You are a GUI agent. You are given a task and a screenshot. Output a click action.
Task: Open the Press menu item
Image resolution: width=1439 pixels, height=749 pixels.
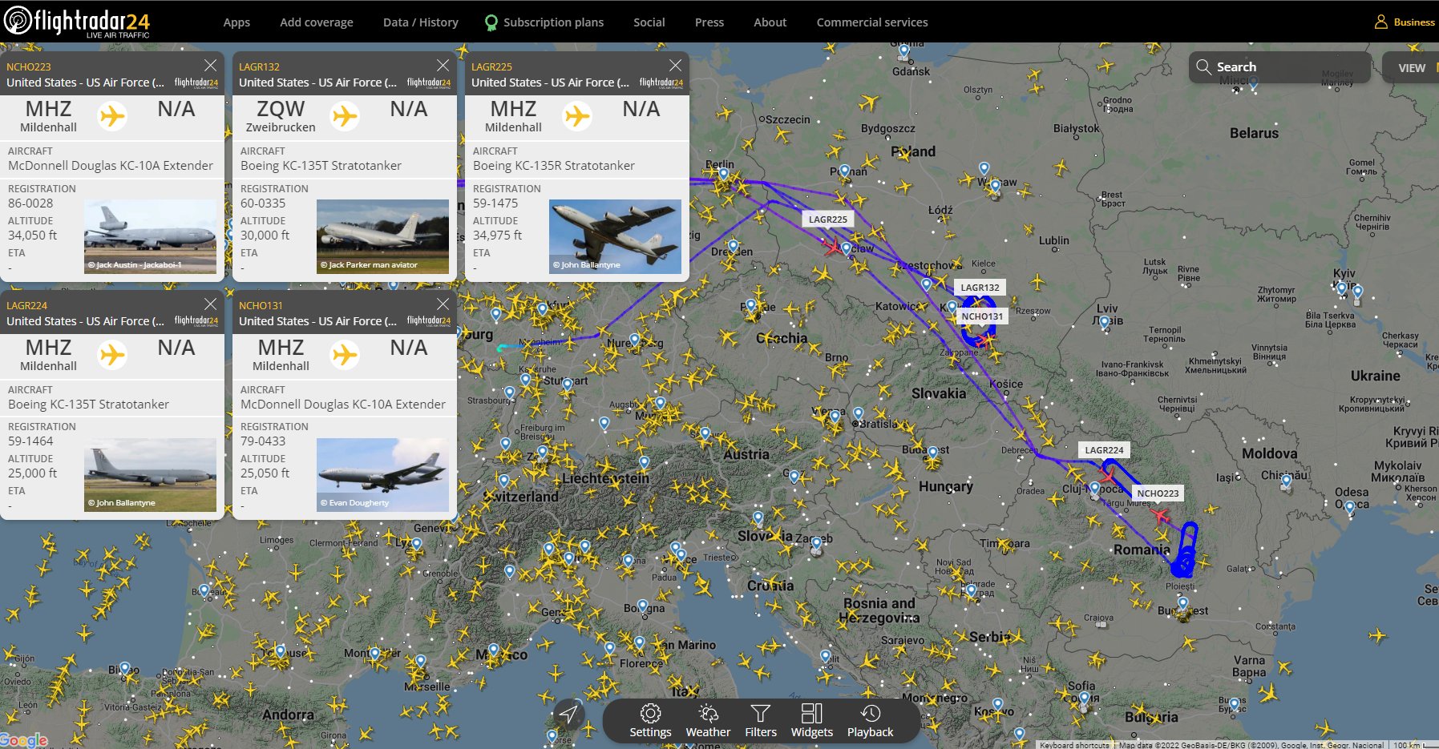tap(709, 22)
